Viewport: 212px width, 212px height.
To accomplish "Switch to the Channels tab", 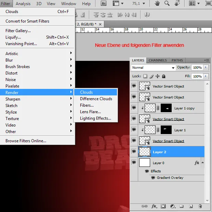I will (x=158, y=61).
